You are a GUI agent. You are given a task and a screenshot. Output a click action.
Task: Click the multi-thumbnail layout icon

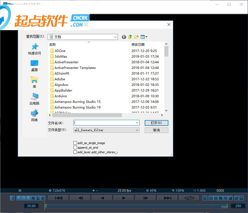(x=237, y=198)
